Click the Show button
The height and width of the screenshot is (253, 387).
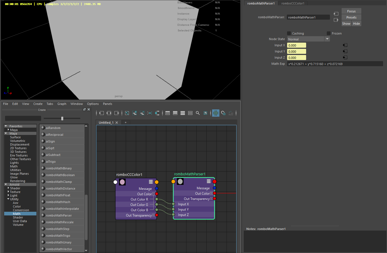coord(346,24)
